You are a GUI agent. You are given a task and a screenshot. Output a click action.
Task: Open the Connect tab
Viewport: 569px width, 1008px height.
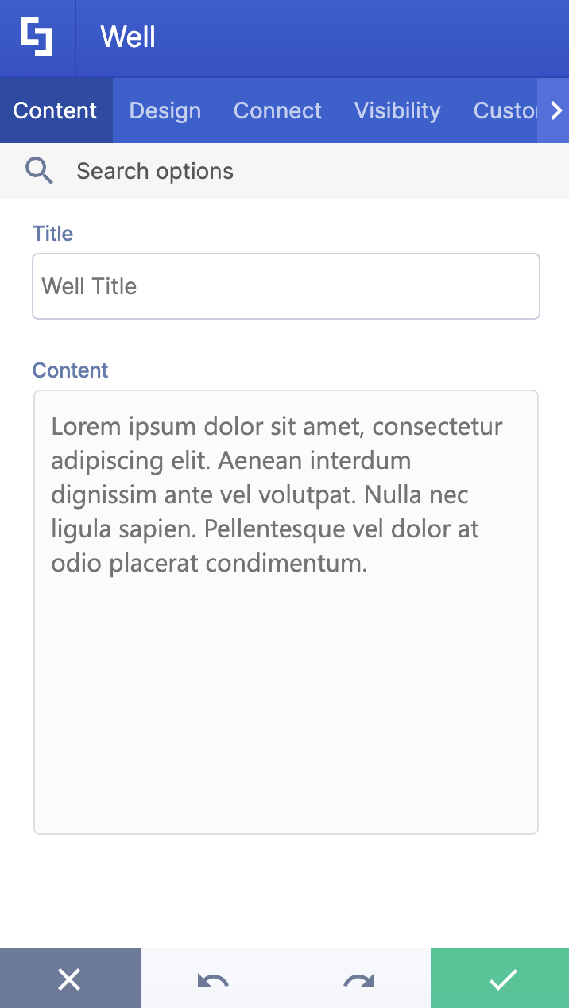coord(277,110)
